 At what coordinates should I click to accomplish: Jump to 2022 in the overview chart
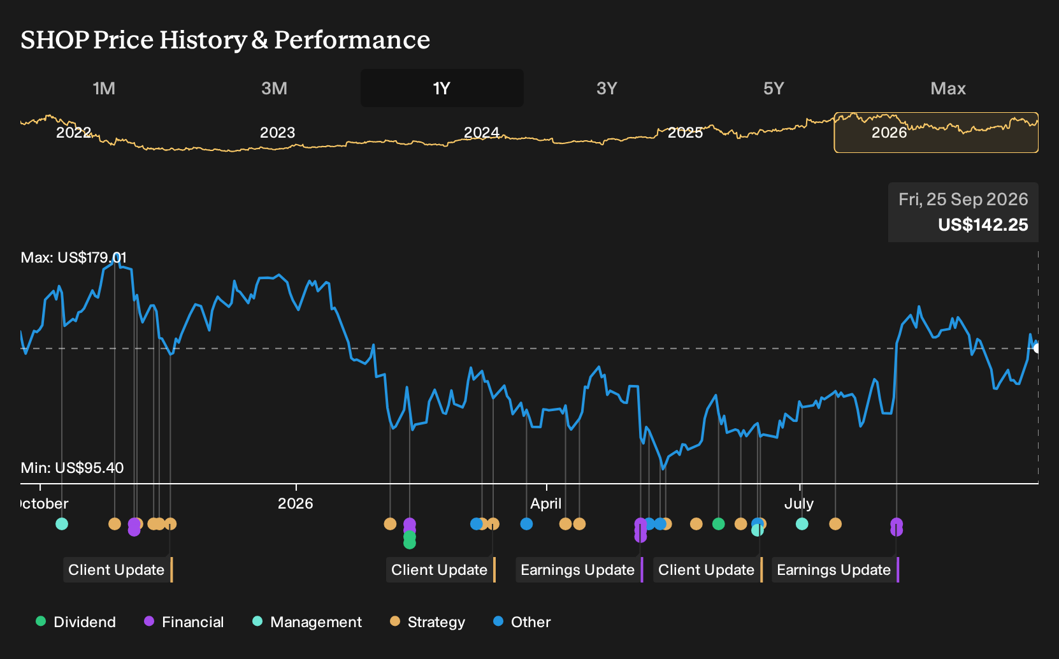tap(74, 133)
